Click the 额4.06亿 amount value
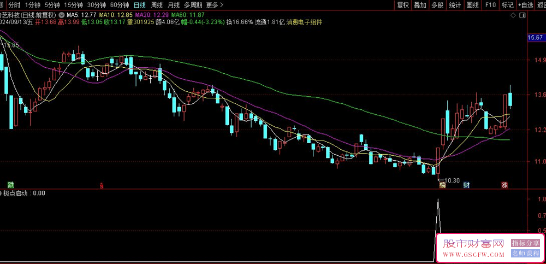Image resolution: width=546 pixels, height=264 pixels. coord(168,22)
